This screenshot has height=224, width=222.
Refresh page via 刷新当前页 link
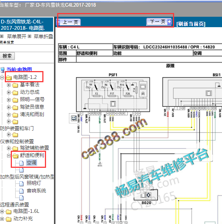pyautogui.click(x=191, y=24)
